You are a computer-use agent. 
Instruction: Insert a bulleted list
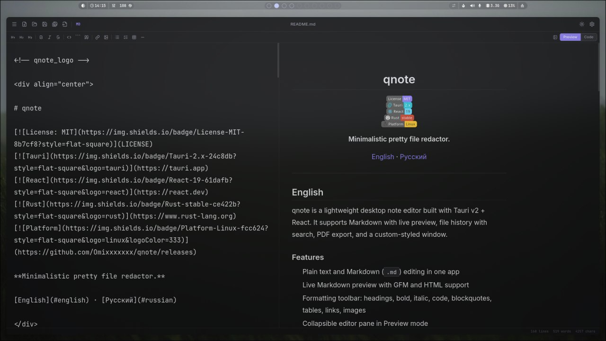coord(117,37)
